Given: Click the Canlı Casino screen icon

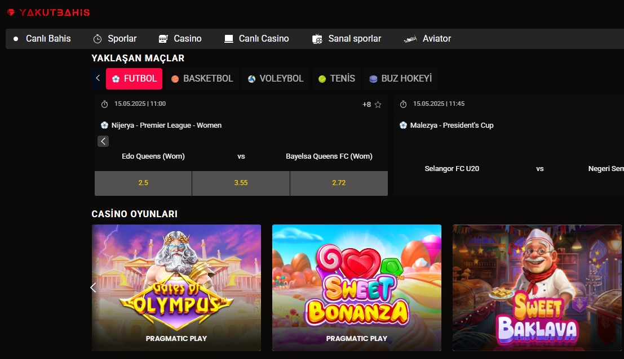Looking at the screenshot, I should click(229, 39).
